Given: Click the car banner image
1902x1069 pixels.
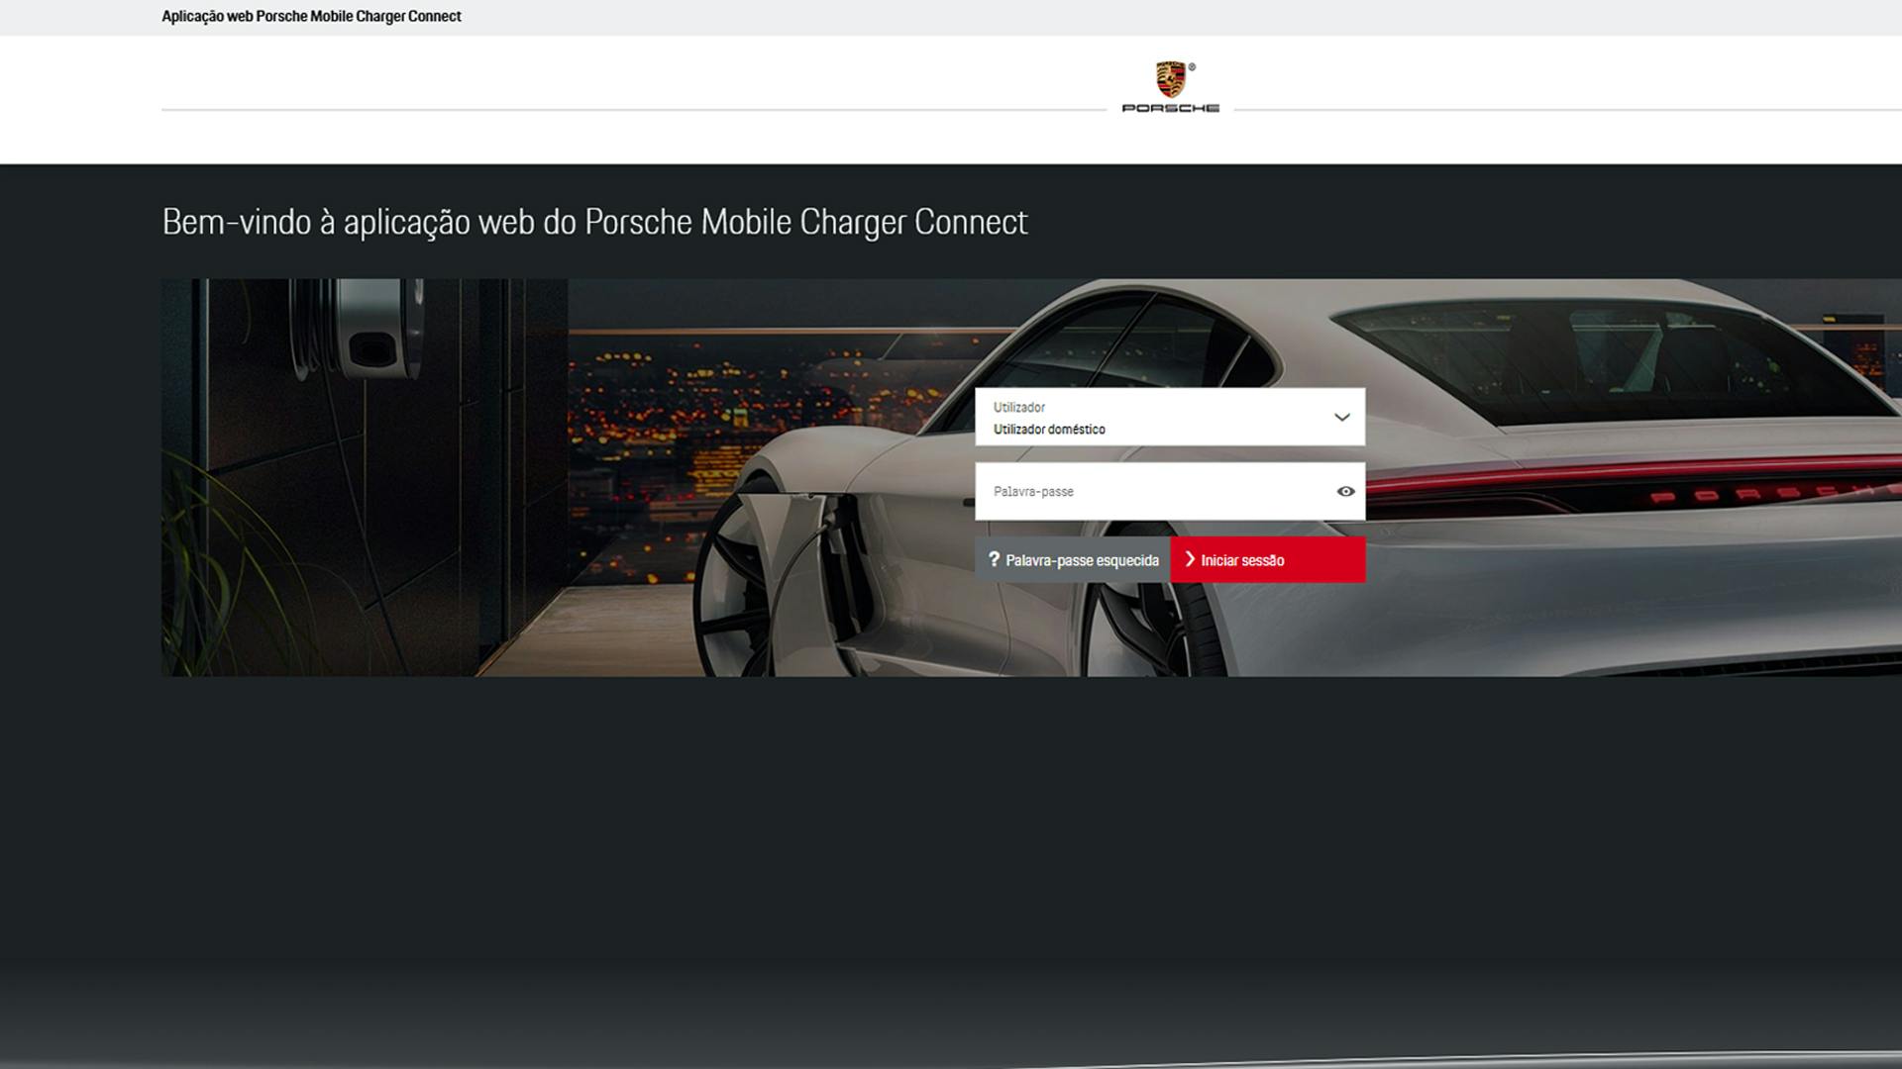Looking at the screenshot, I should click(1031, 477).
